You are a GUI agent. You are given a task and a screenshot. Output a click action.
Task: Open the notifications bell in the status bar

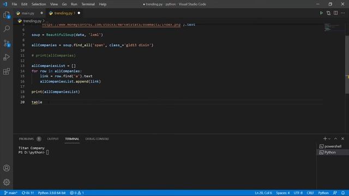pos(343,193)
